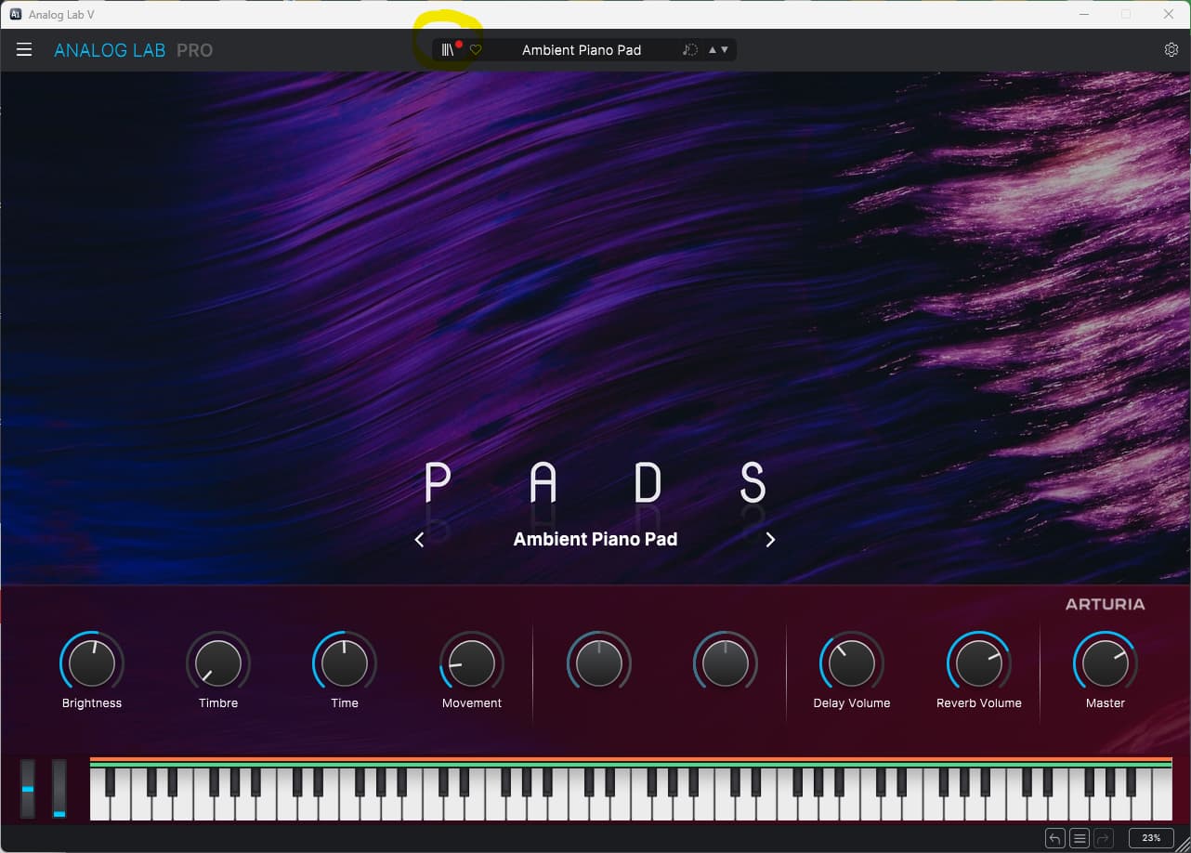Click the redo arrow icon
Screen dimensions: 1191x853
(1103, 838)
